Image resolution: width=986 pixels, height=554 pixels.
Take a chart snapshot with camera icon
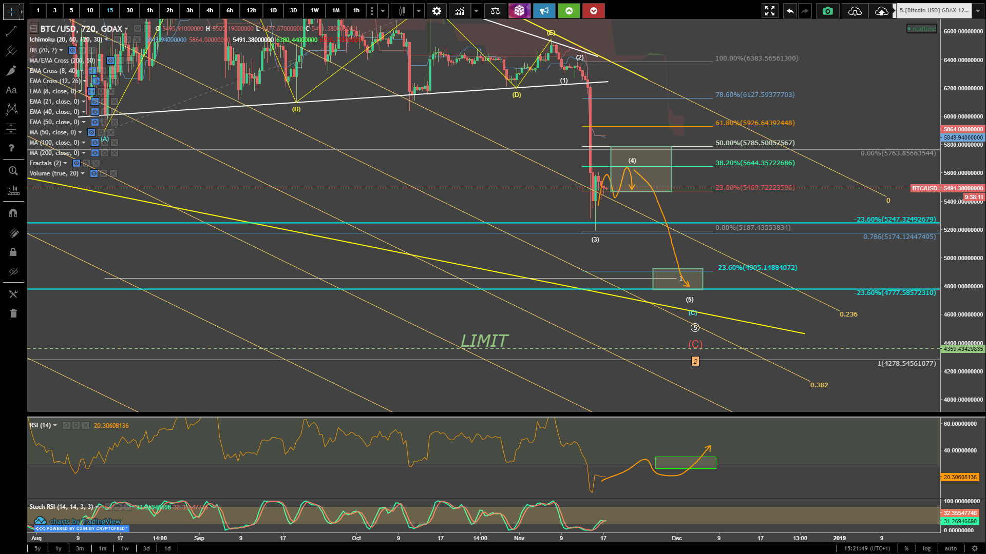tap(827, 11)
